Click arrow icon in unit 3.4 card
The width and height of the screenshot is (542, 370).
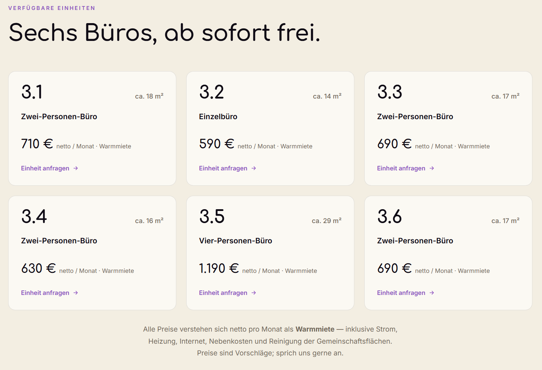pyautogui.click(x=76, y=293)
